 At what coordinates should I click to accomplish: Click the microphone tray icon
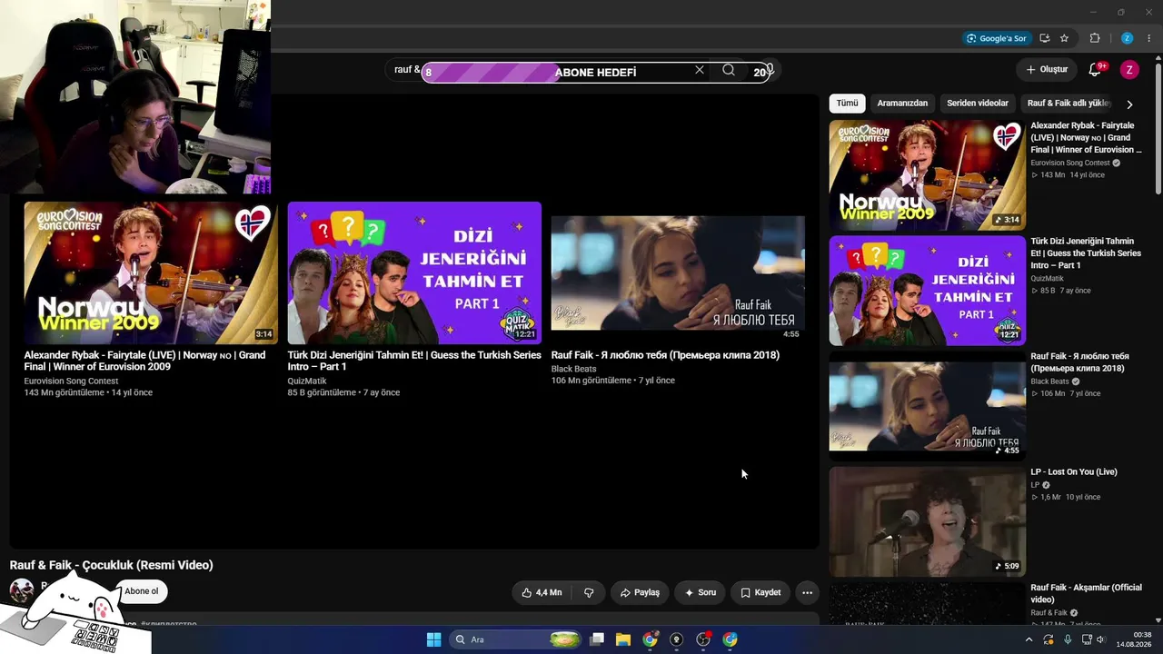point(1068,639)
